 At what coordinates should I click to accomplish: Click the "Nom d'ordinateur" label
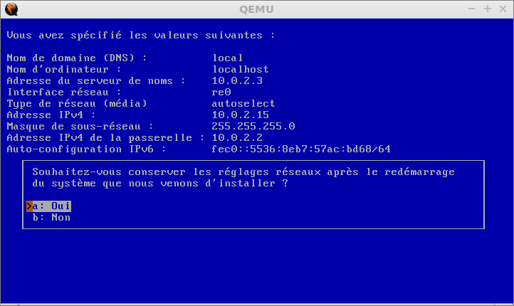pyautogui.click(x=64, y=70)
